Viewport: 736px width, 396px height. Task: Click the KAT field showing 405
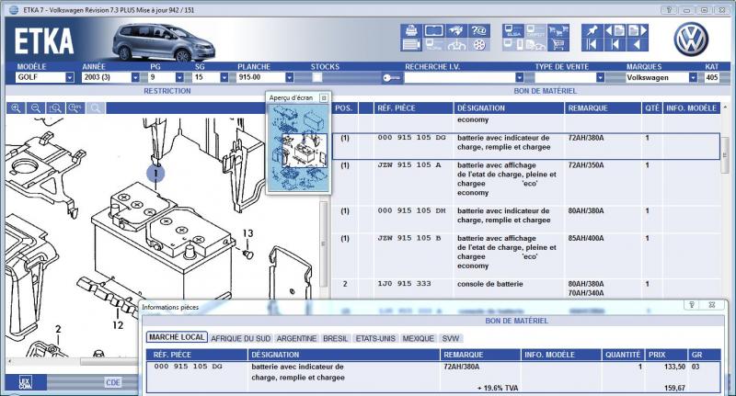click(711, 77)
